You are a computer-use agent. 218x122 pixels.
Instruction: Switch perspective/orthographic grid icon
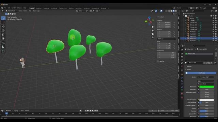(x=153, y=37)
